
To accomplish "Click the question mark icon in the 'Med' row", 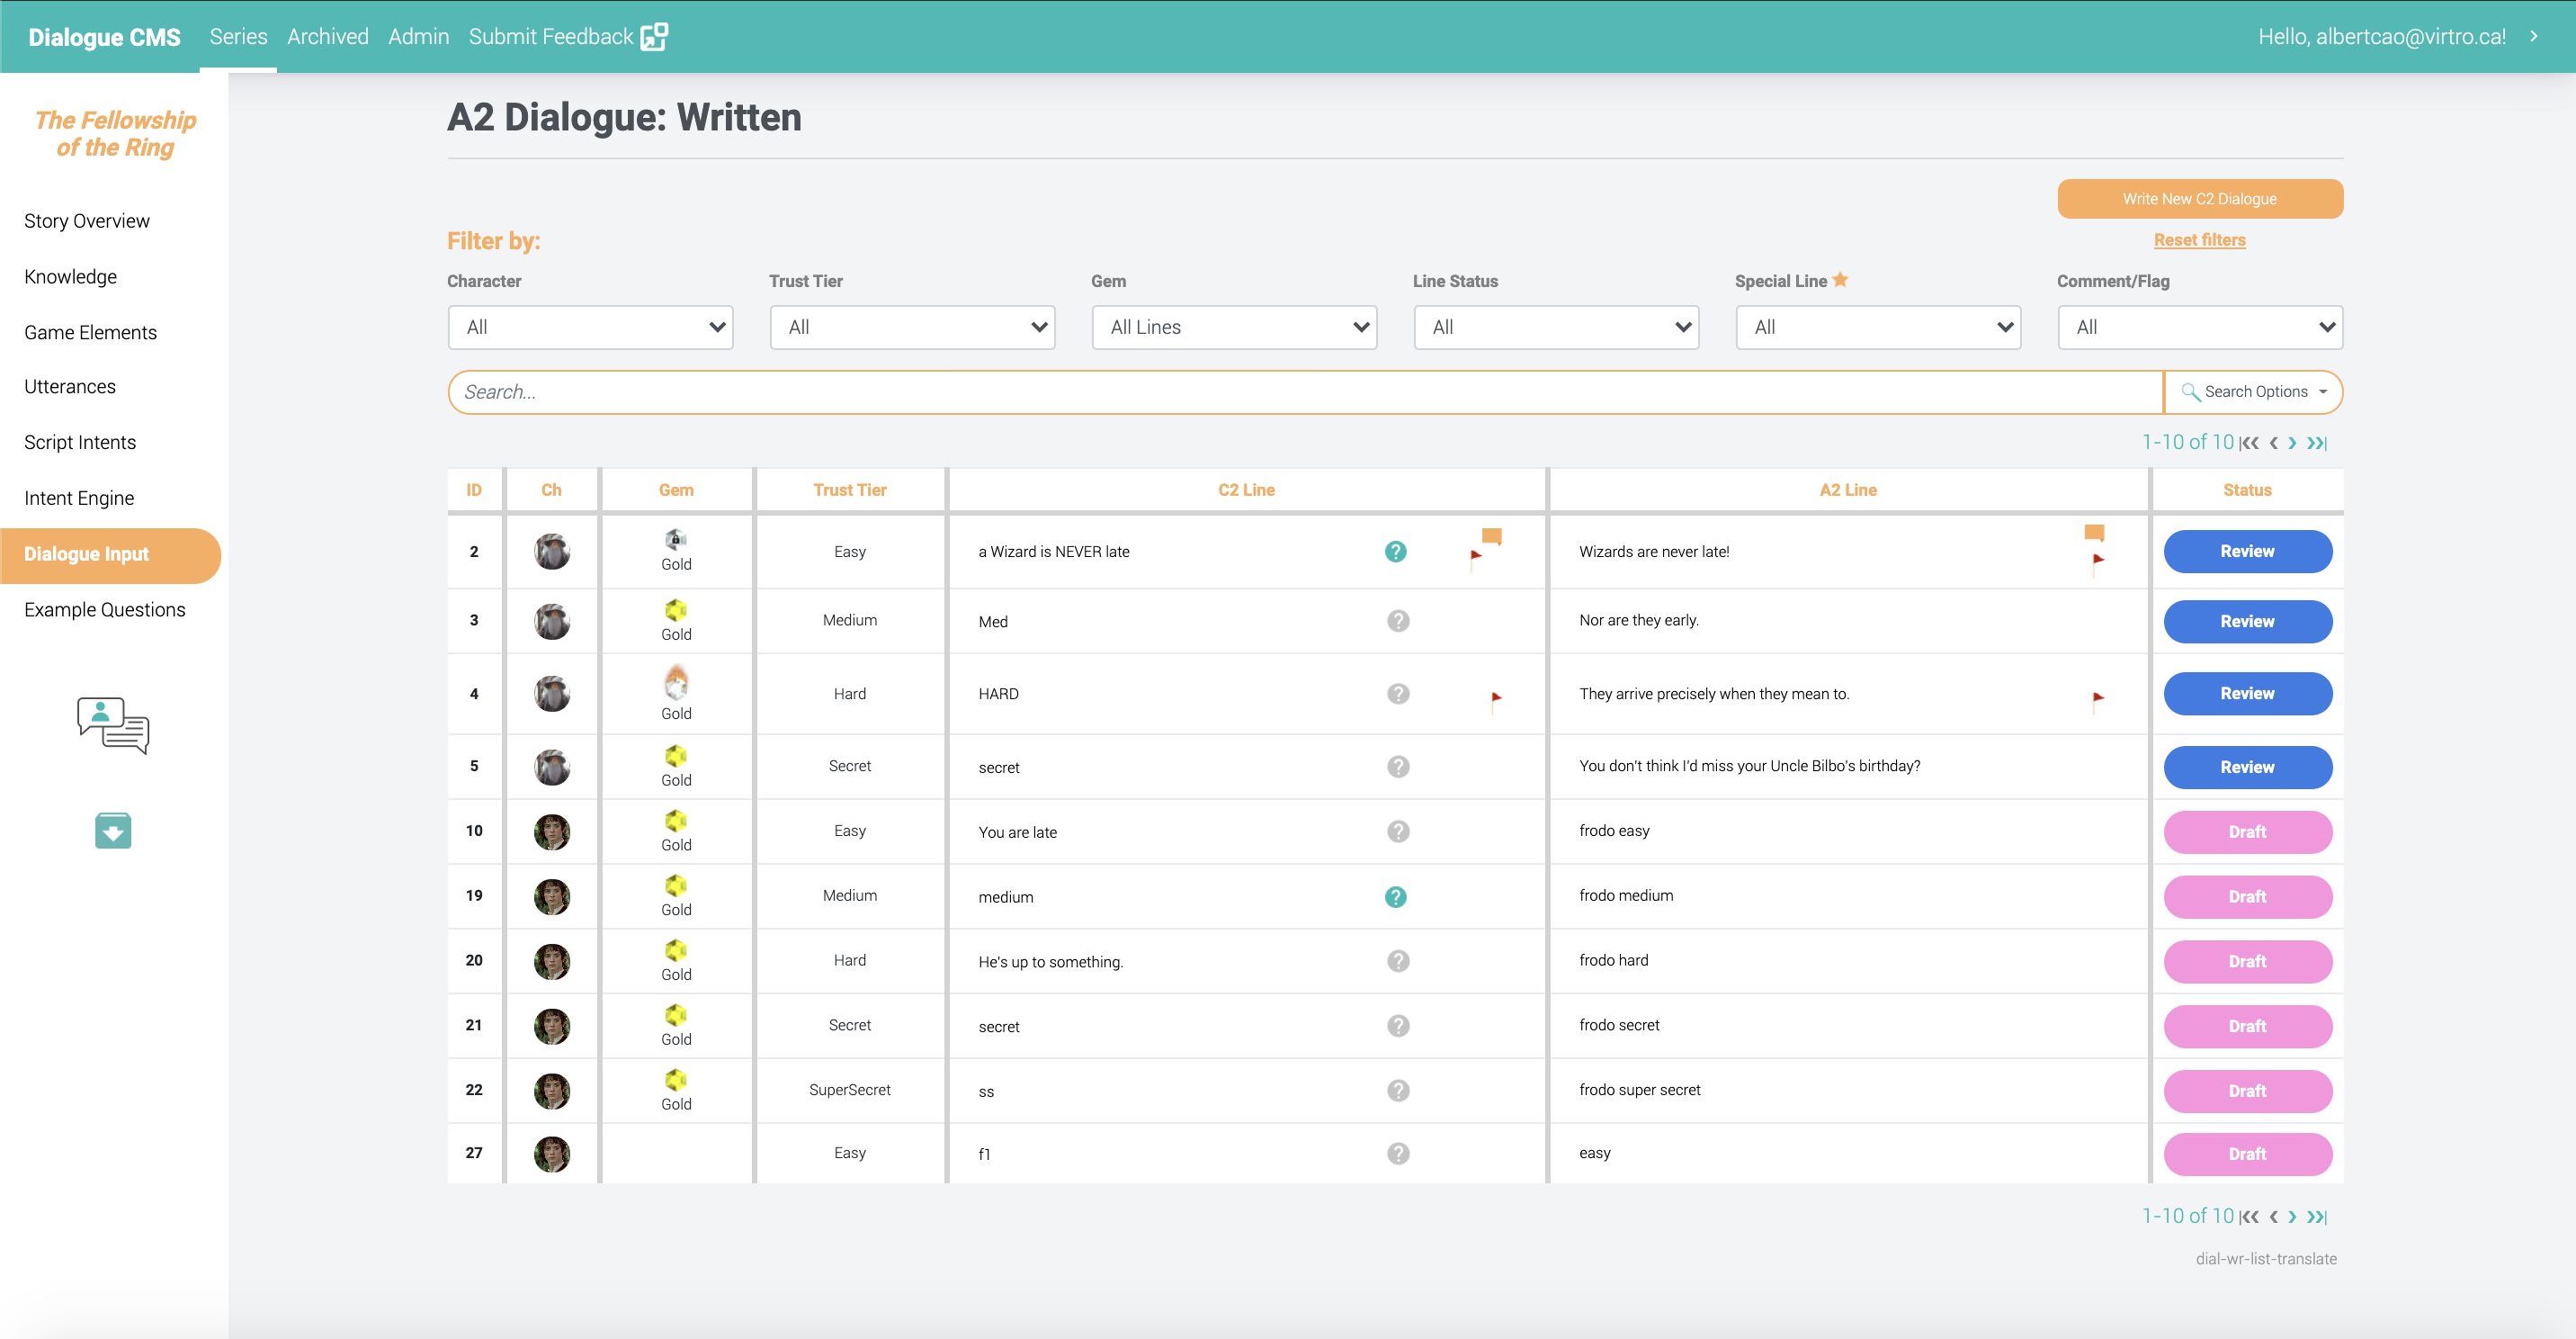I will point(1398,621).
